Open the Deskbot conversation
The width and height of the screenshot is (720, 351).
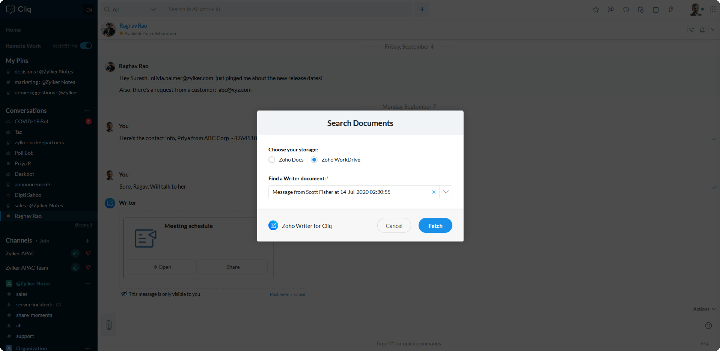click(x=49, y=174)
